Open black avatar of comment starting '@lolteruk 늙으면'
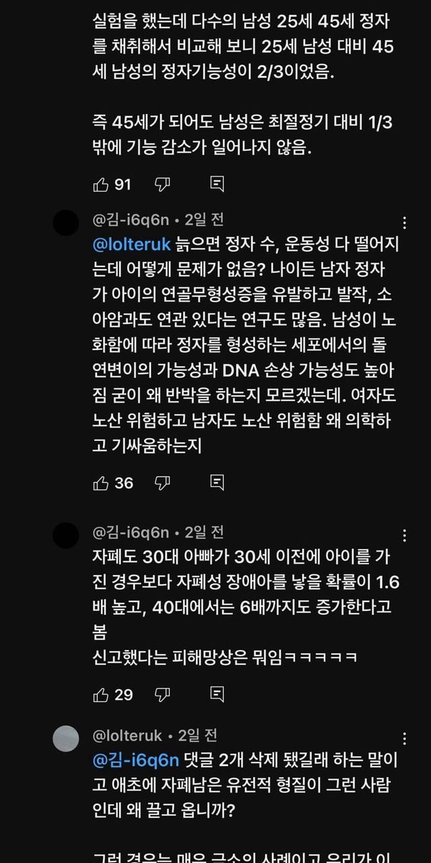This screenshot has height=863, width=431. (x=66, y=222)
